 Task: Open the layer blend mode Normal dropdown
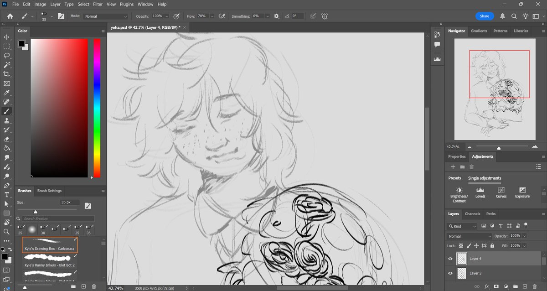(470, 236)
